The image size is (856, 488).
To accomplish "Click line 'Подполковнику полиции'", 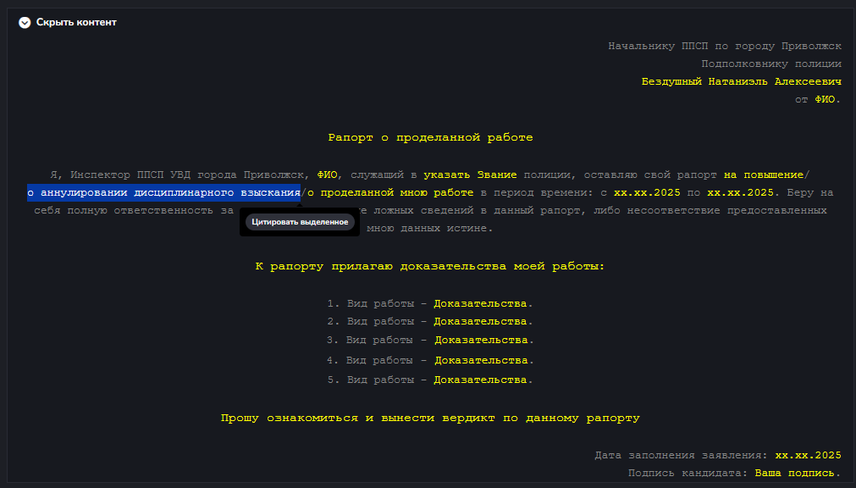I will [x=771, y=64].
